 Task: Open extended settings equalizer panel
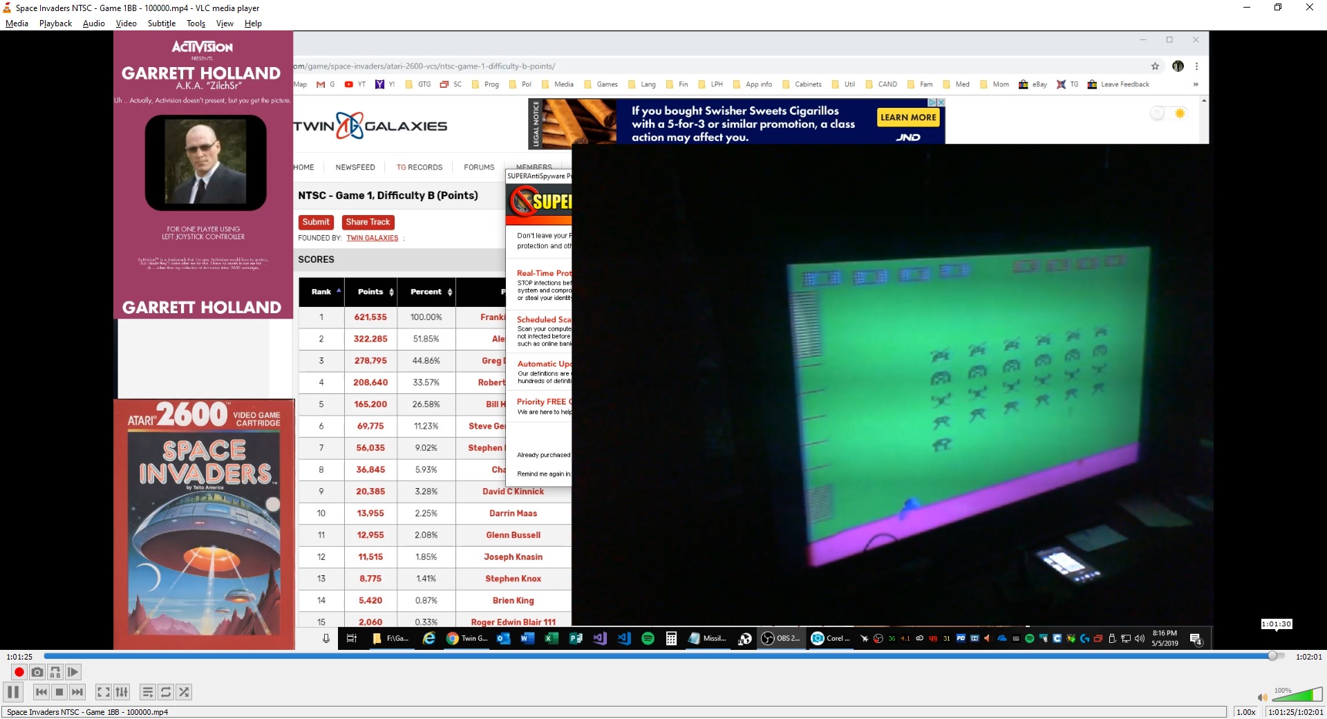point(122,692)
